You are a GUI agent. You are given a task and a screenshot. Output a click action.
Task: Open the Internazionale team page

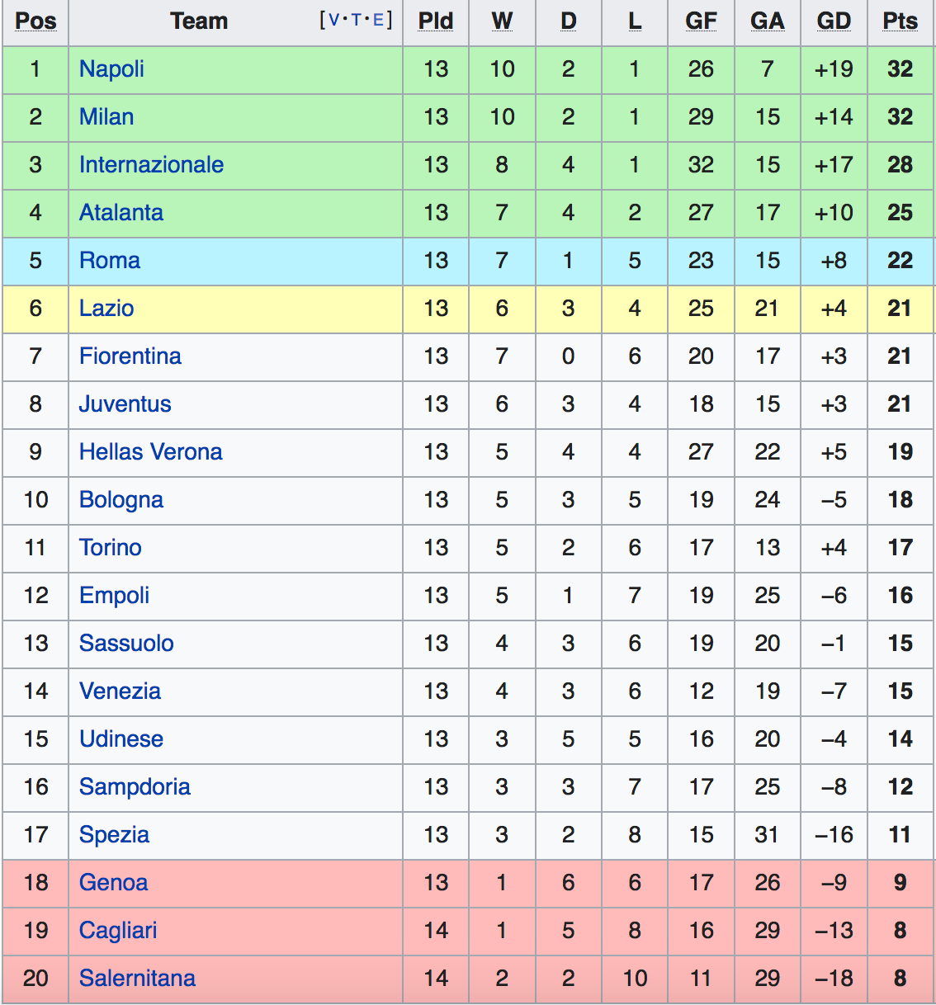click(x=151, y=165)
